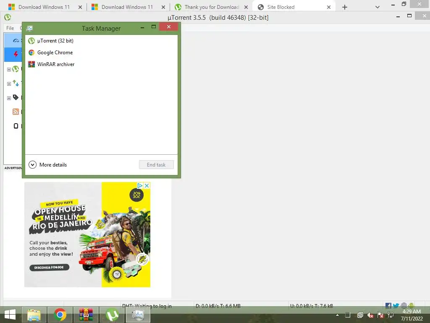The image size is (430, 323).
Task: Close the Site Blocked tab
Action: (329, 7)
